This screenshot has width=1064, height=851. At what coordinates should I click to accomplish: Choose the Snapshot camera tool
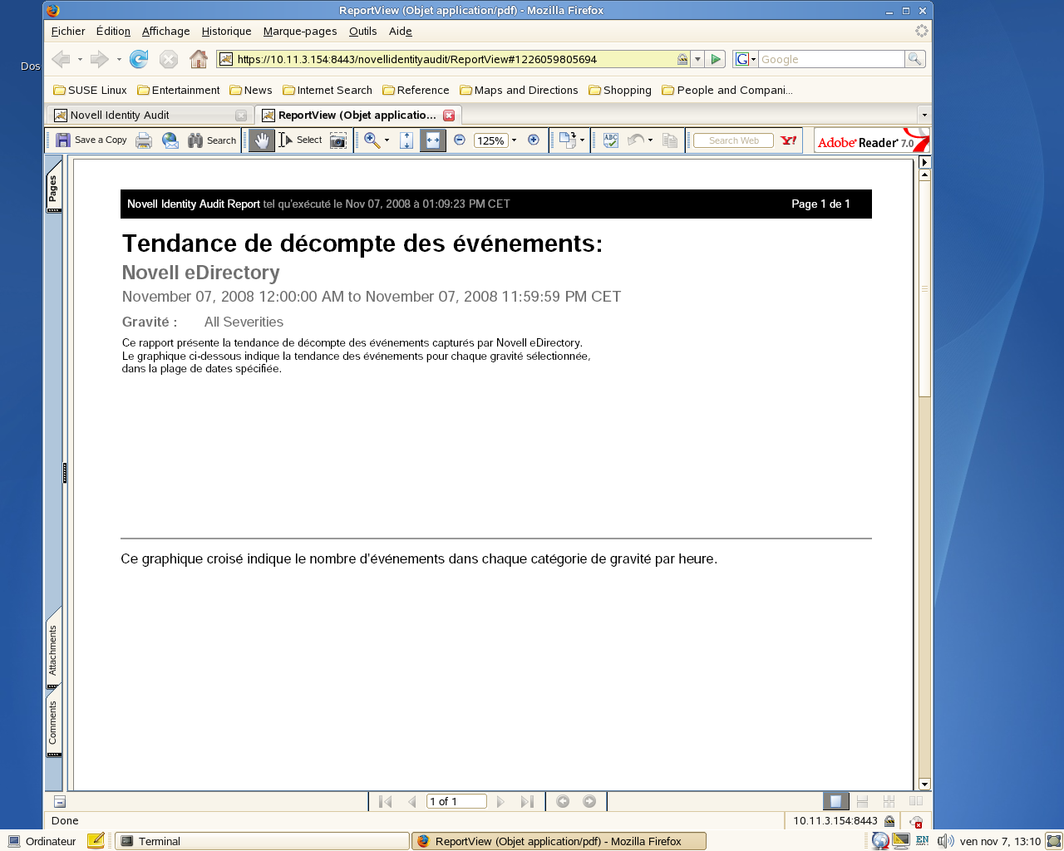coord(337,140)
